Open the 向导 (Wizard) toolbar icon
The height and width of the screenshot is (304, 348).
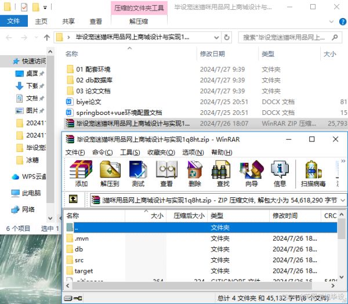252,173
